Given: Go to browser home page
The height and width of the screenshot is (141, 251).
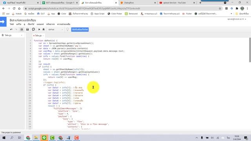Looking at the screenshot, I should (19, 9).
